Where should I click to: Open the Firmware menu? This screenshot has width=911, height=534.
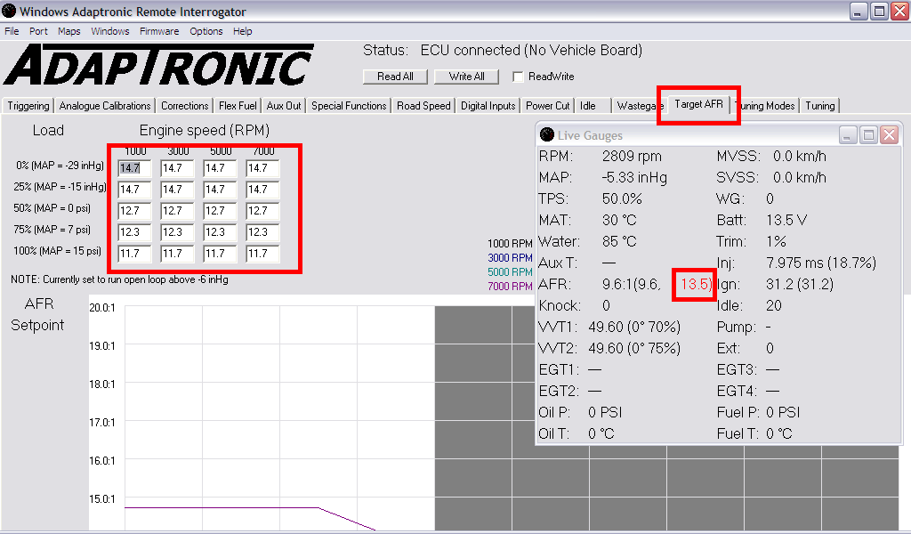coord(159,31)
